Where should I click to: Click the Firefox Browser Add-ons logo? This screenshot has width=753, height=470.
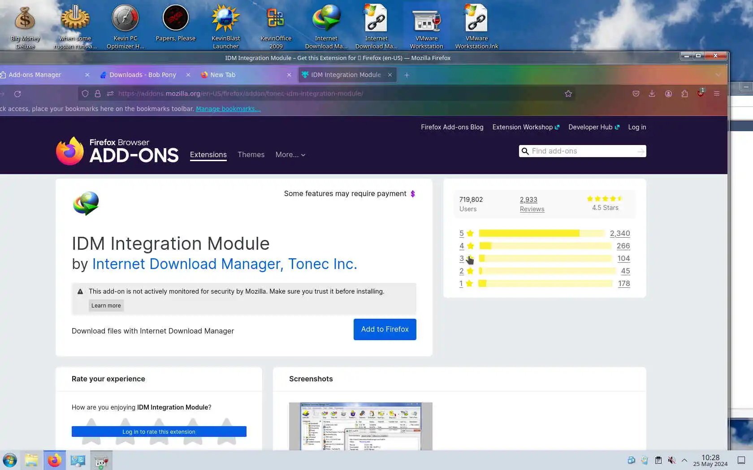coord(117,151)
